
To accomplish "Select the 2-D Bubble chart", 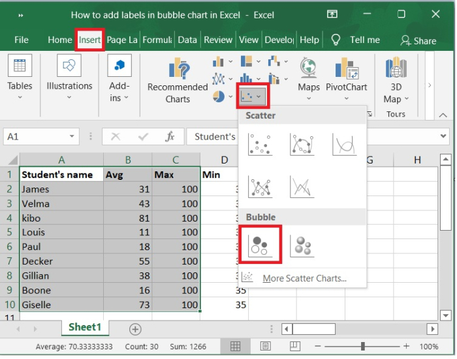I will pos(260,245).
